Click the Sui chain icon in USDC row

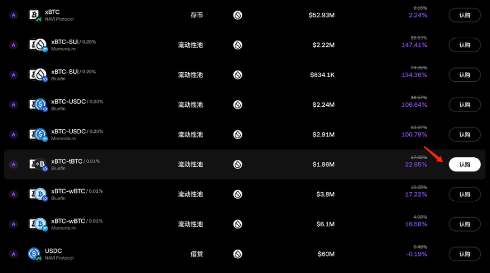pos(238,254)
